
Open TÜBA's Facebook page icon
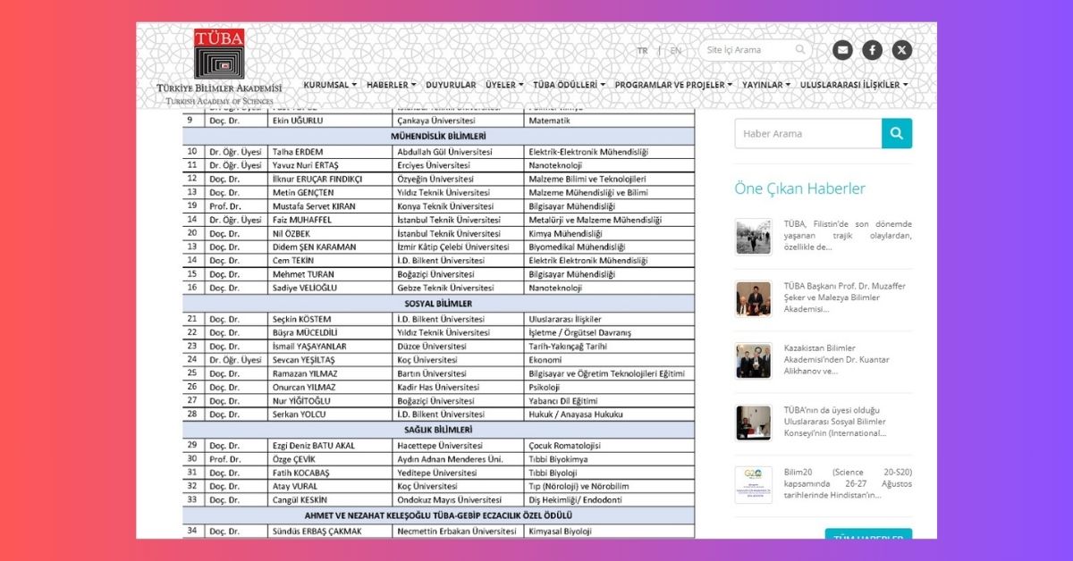pyautogui.click(x=872, y=50)
